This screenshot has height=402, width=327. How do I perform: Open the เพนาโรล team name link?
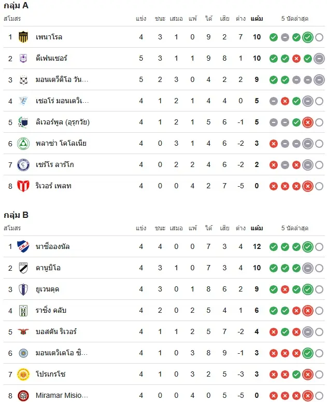click(49, 37)
